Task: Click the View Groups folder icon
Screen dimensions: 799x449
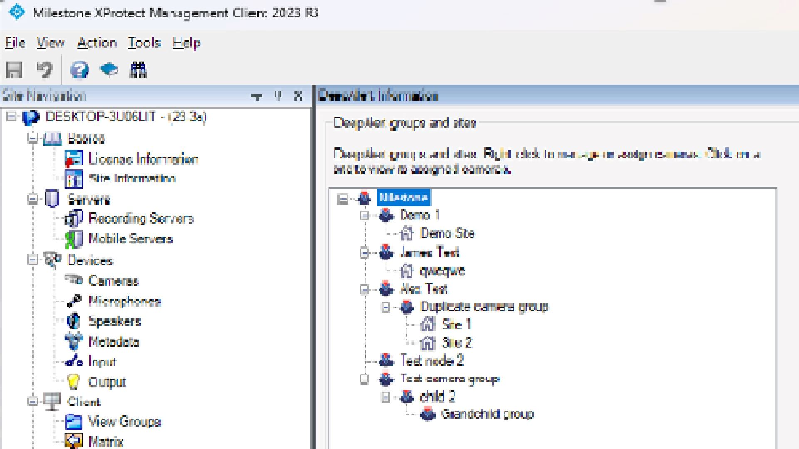Action: click(74, 422)
